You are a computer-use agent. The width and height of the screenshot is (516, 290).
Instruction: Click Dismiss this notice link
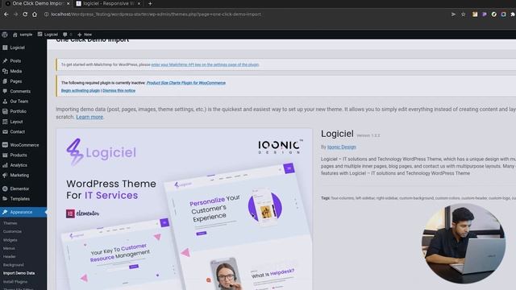(119, 90)
